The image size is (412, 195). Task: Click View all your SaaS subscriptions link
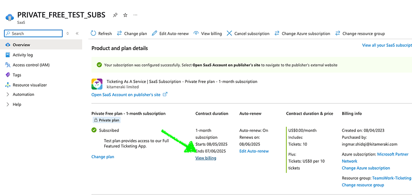click(x=387, y=45)
